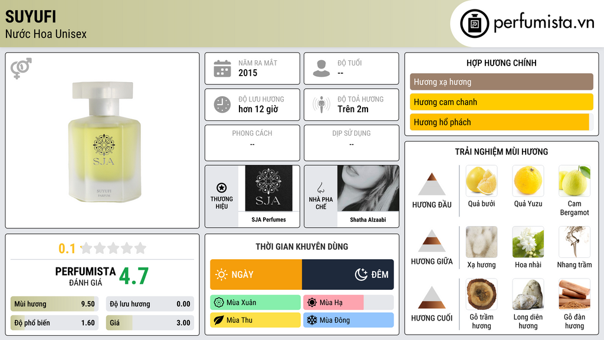Image resolution: width=604 pixels, height=340 pixels.
Task: Open the Quả bưởi note image
Action: tap(481, 181)
